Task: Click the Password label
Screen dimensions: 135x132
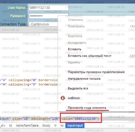Action: [x=18, y=16]
